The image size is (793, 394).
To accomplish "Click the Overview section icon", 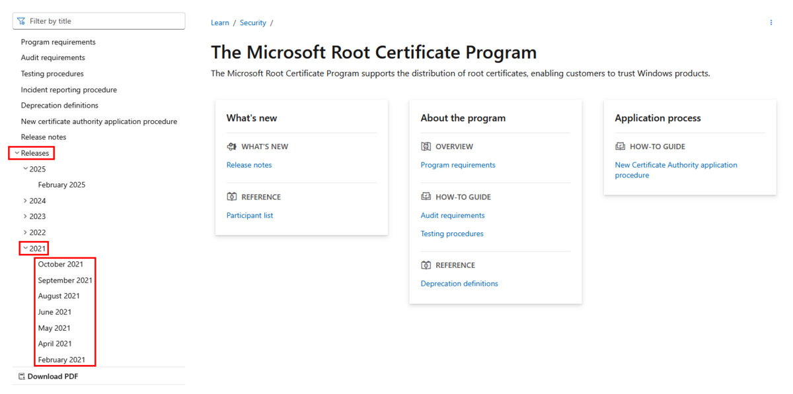I will (x=426, y=147).
